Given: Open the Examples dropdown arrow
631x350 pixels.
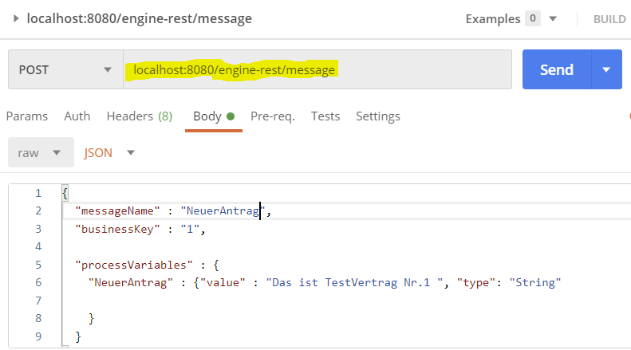Looking at the screenshot, I should [553, 18].
